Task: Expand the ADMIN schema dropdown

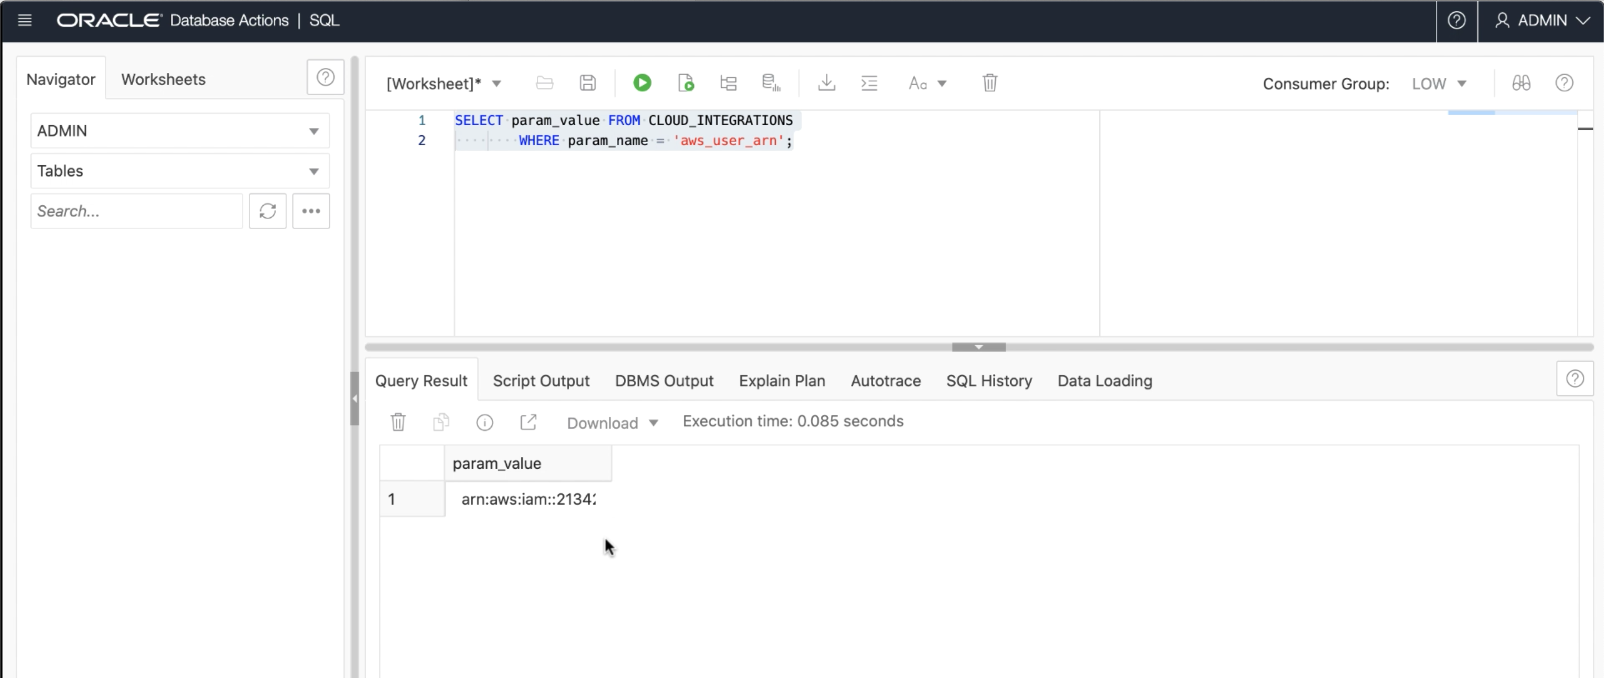Action: (179, 131)
